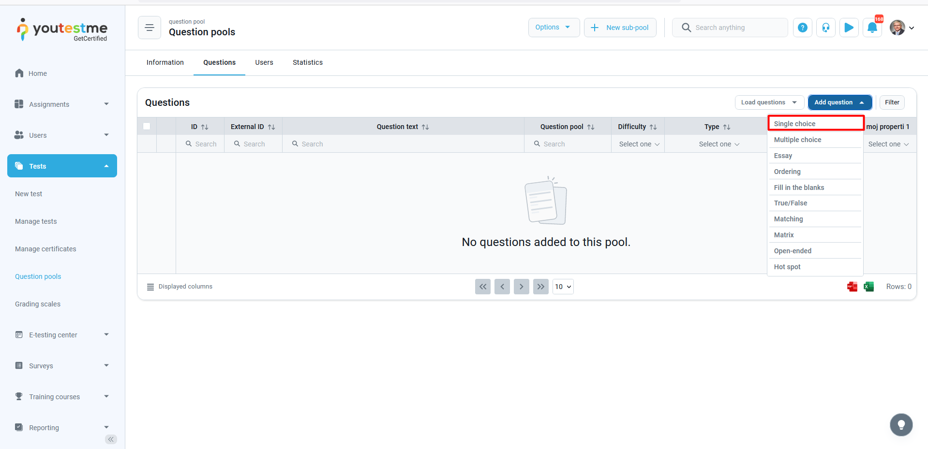This screenshot has width=928, height=449.
Task: Collapse sidebar with double-chevron icon
Action: click(111, 439)
